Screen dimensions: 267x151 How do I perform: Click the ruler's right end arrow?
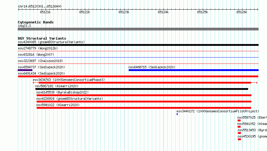(258, 9)
